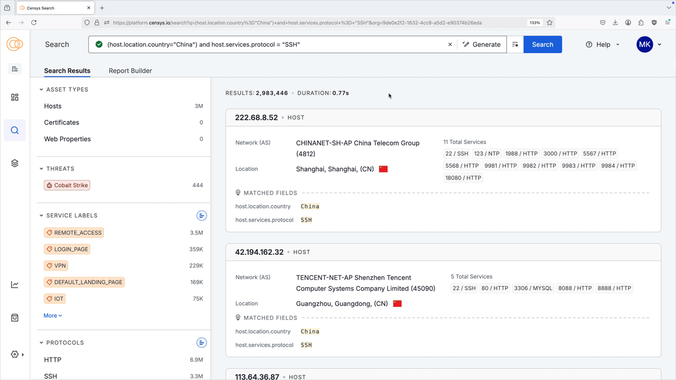Viewport: 676px width, 380px height.
Task: Filter by VPN label
Action: 56,265
